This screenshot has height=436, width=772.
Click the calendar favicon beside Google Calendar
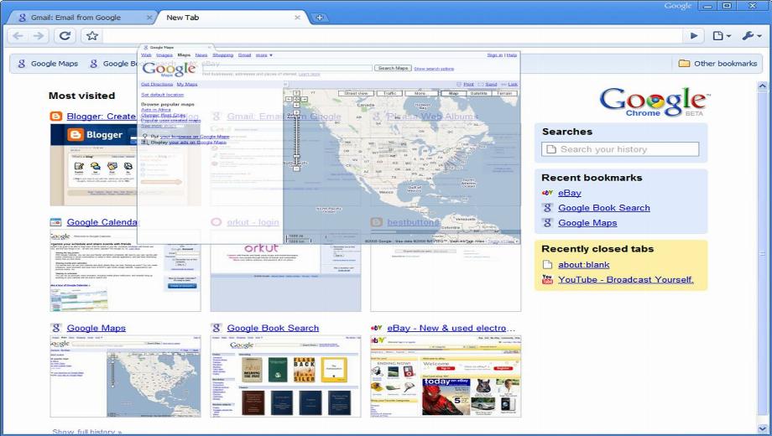(55, 222)
